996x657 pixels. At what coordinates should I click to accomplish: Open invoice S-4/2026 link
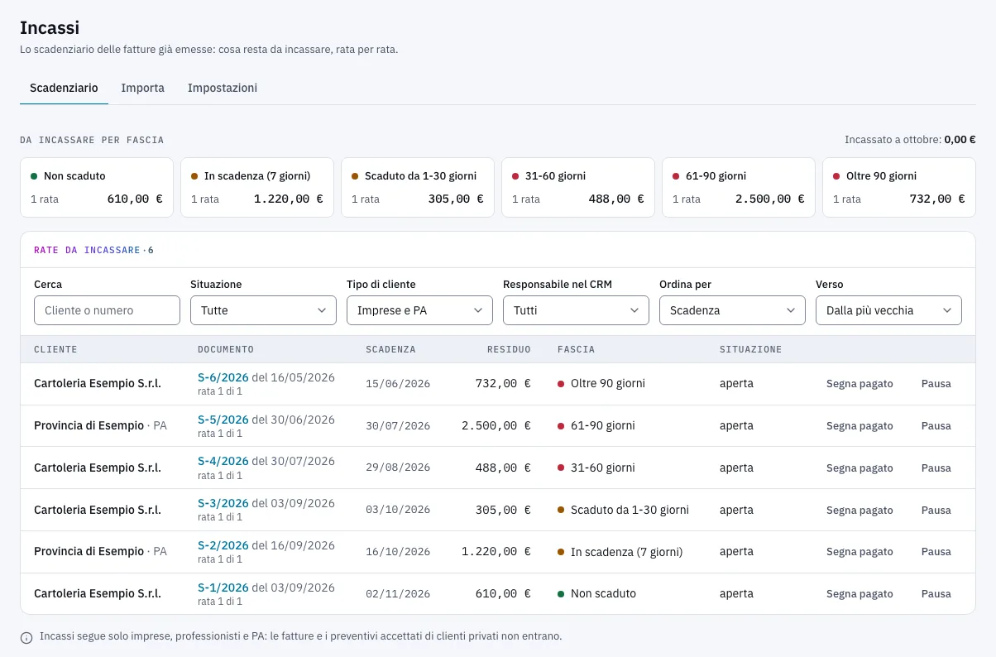[223, 461]
